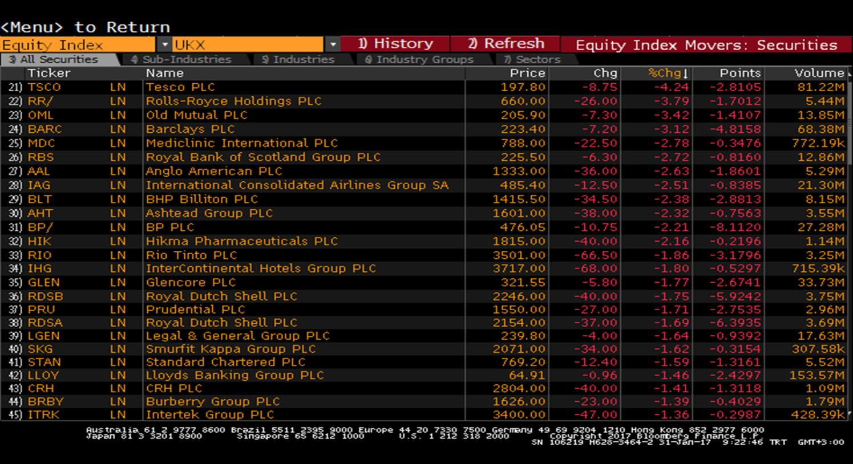The image size is (853, 464).
Task: Click Standard Chartered PLC name
Action: point(225,362)
